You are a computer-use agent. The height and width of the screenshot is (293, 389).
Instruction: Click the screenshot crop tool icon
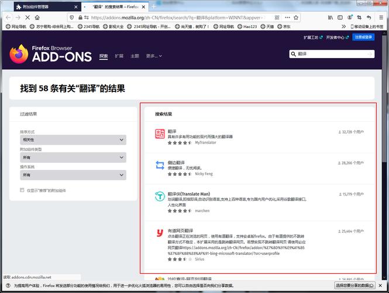tap(359, 18)
